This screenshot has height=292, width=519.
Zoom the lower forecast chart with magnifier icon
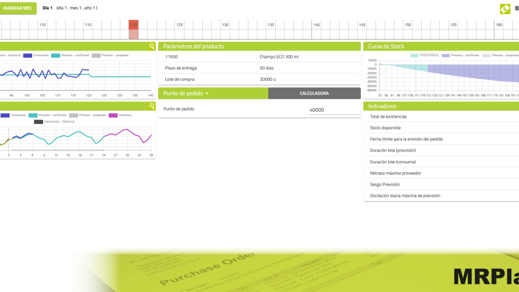pos(152,106)
